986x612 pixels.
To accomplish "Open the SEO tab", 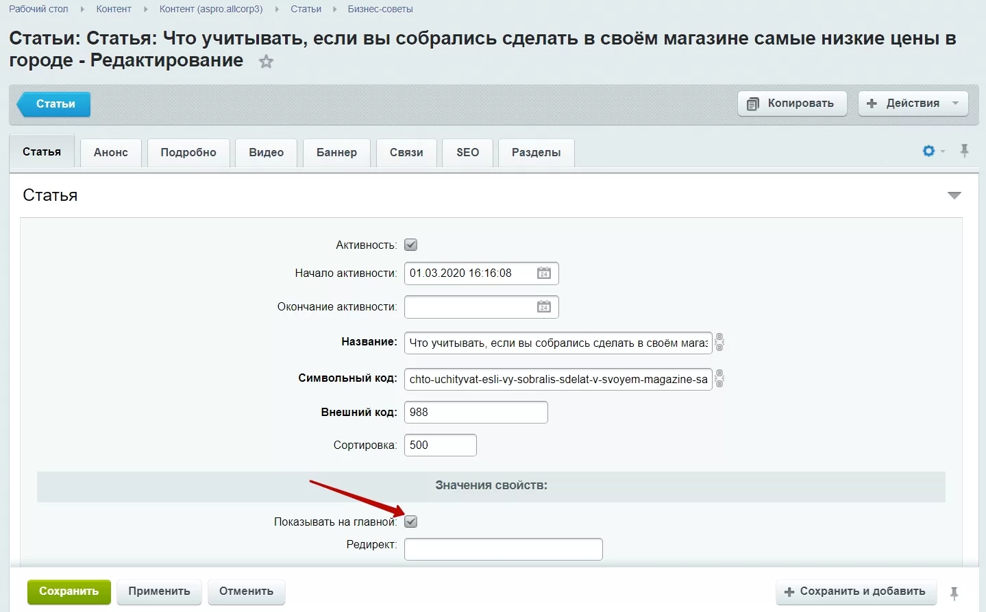I will 468,152.
